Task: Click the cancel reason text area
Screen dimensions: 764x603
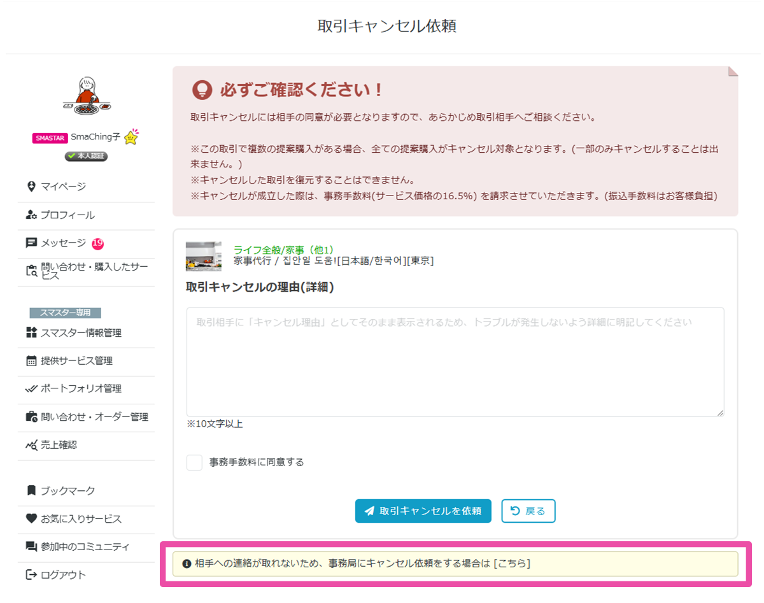Action: (x=455, y=362)
